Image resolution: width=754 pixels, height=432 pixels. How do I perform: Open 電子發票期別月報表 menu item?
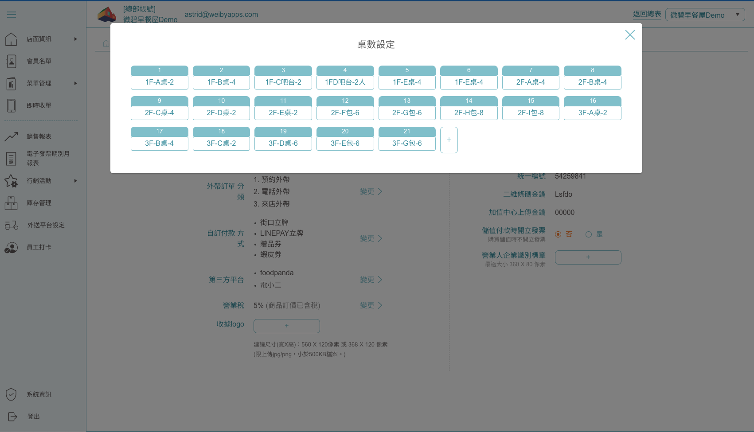[48, 158]
